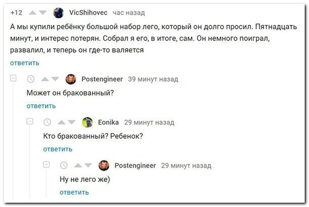Click clock icon next to Eonika's comment

48,122
